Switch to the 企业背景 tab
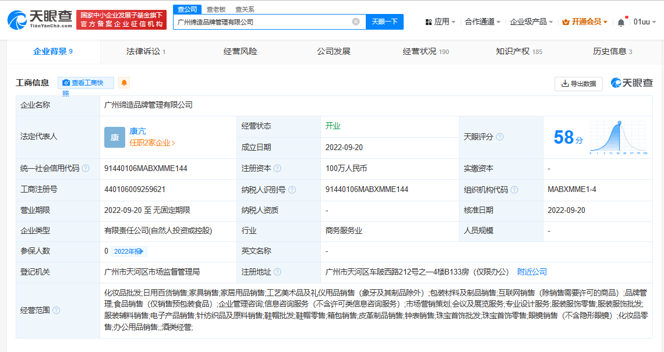Viewport: 664px width, 352px height. click(54, 52)
